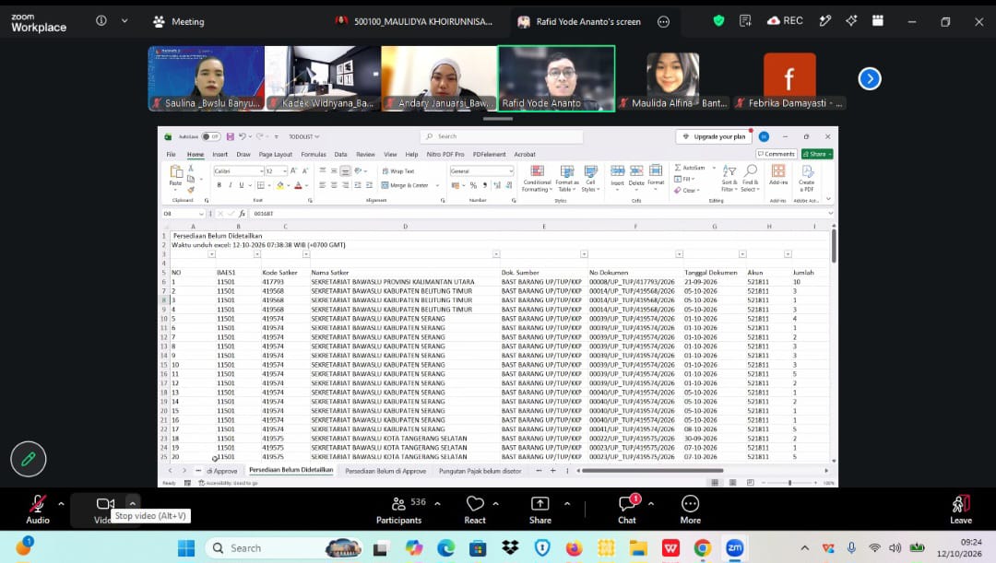This screenshot has width=996, height=563.
Task: Open the More menu in Zoom toolbar
Action: click(691, 510)
